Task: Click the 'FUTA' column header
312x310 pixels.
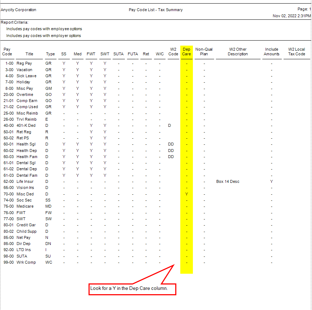Action: click(133, 54)
